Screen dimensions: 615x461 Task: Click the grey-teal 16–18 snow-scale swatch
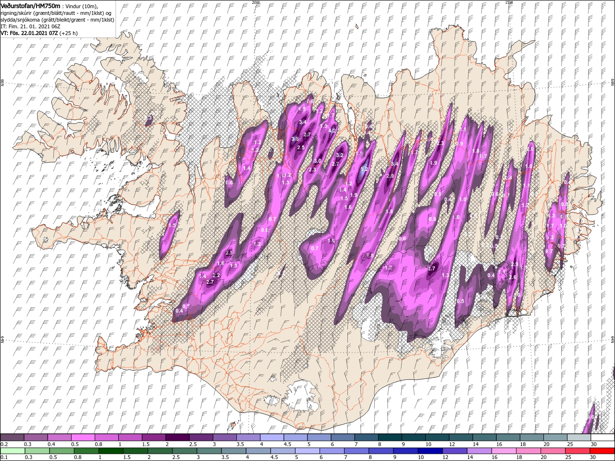click(508, 437)
